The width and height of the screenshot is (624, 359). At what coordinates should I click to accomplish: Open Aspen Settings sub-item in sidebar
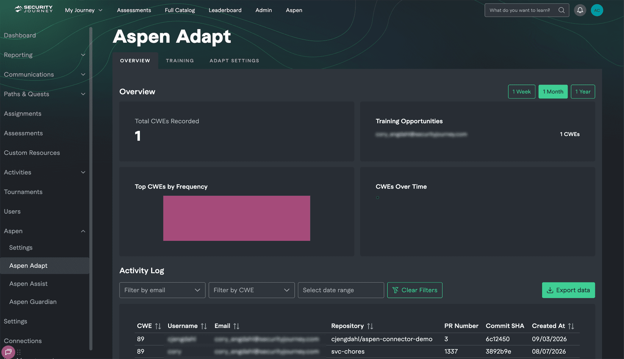21,248
